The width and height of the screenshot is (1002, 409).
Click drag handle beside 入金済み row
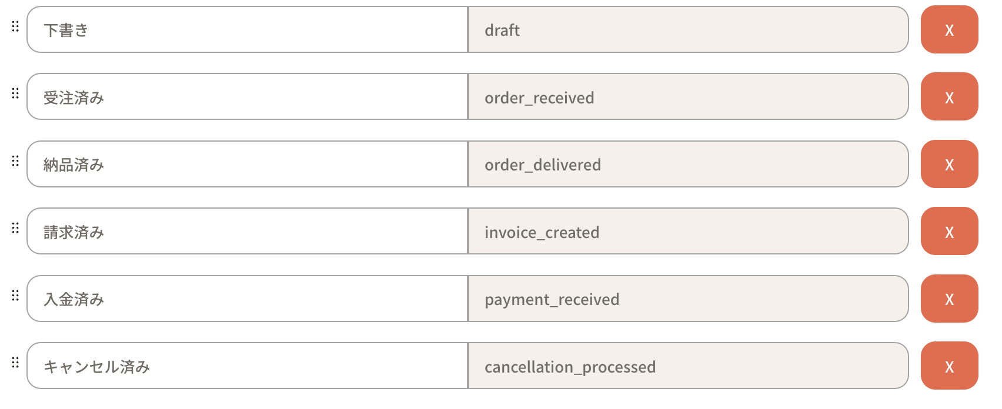pyautogui.click(x=15, y=295)
